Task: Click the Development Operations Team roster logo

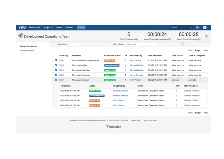Action: [21, 35]
